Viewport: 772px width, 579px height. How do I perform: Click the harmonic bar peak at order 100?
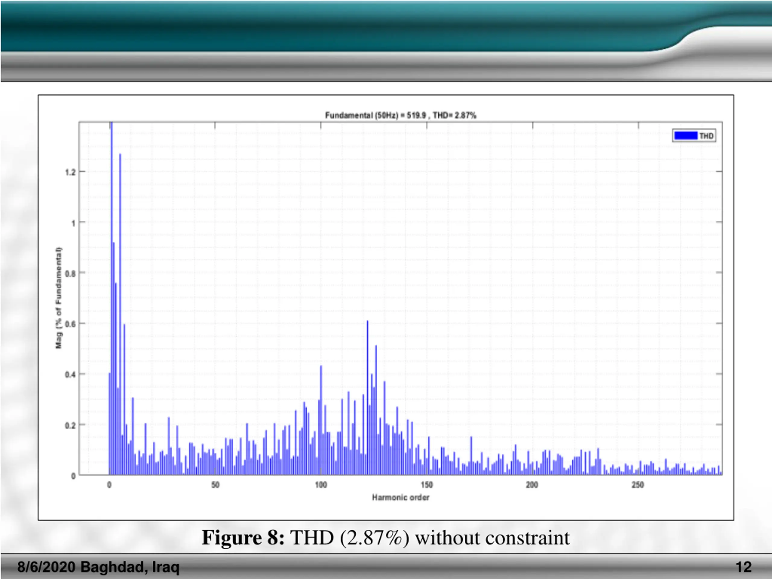coord(321,420)
